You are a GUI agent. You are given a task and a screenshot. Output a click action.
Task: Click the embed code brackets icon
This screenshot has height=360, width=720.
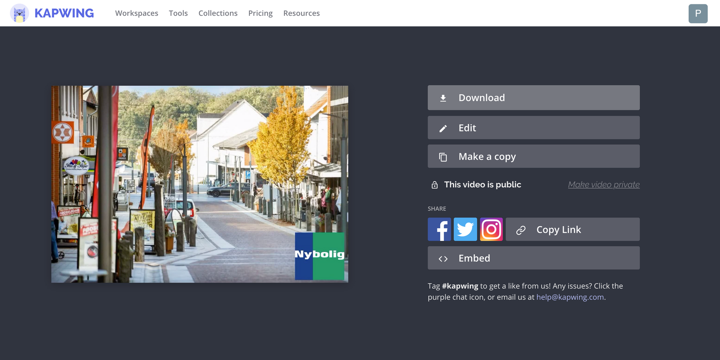[x=443, y=259]
